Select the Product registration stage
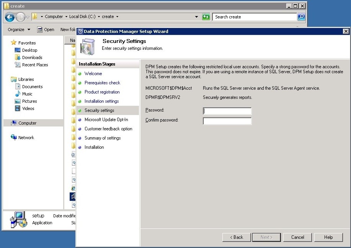 point(102,92)
